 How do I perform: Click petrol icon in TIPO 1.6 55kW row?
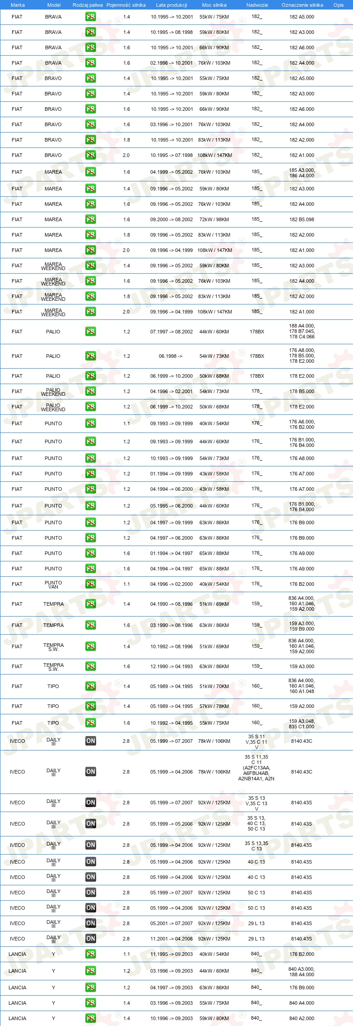(x=90, y=723)
